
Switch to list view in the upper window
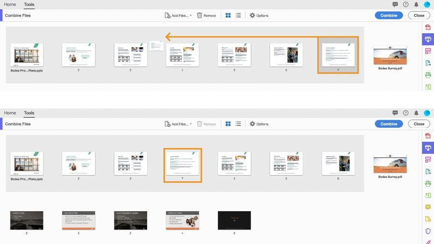238,15
